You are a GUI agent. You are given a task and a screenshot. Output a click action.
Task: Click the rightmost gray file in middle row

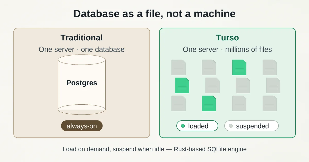pyautogui.click(x=273, y=85)
